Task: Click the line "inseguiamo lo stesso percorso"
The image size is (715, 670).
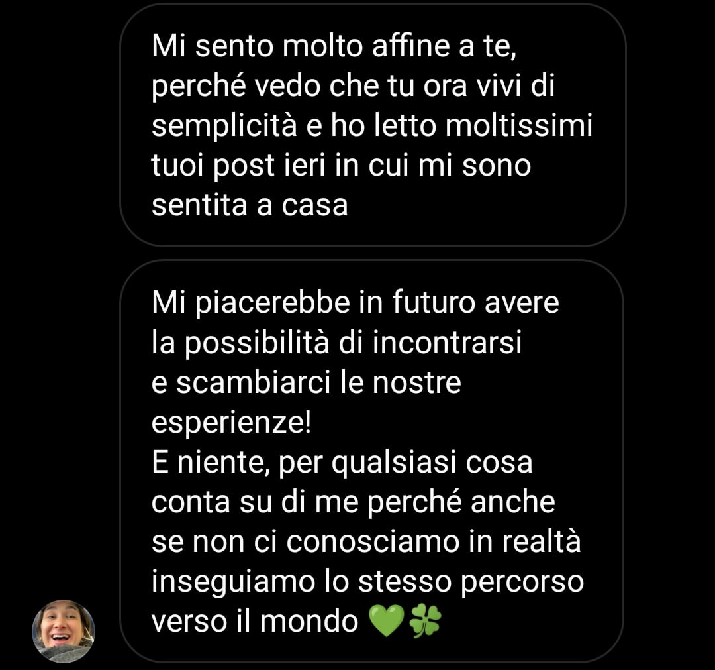Action: tap(367, 583)
